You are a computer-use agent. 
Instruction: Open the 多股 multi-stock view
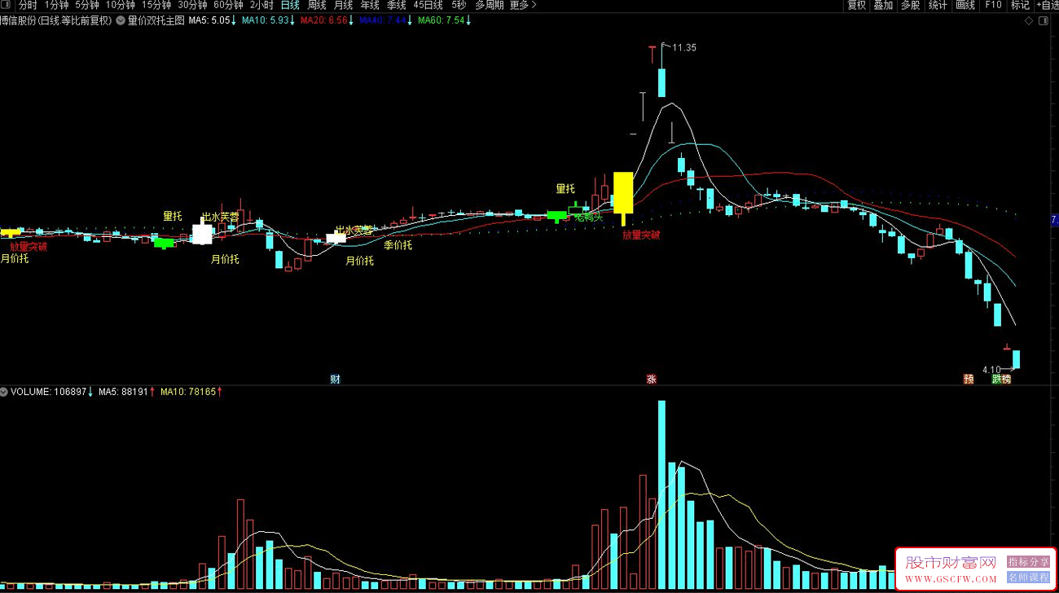click(911, 5)
